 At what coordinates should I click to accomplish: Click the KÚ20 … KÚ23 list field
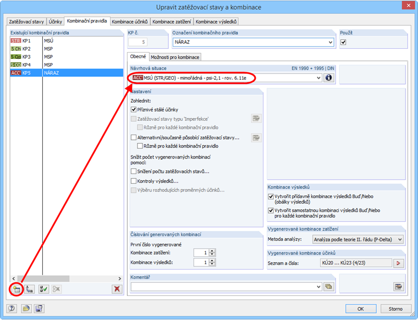(356, 263)
